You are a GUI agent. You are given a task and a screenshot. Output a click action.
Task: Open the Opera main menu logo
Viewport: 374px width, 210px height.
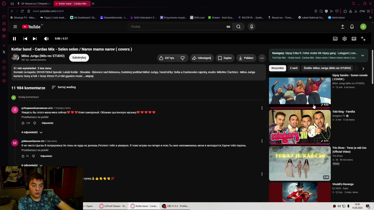(4, 4)
